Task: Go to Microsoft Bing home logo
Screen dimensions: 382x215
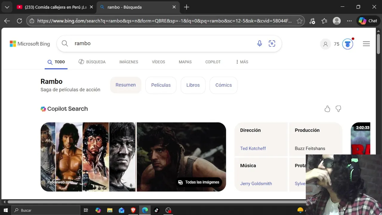Action: (30, 44)
